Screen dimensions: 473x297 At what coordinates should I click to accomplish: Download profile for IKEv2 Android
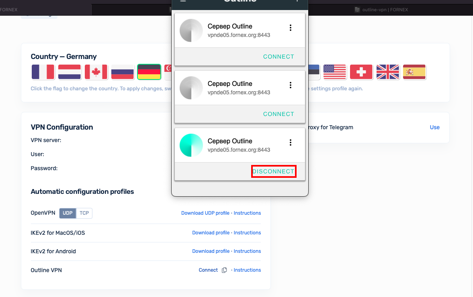(211, 251)
